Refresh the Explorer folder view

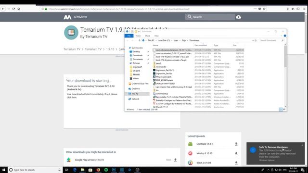pos(256,40)
